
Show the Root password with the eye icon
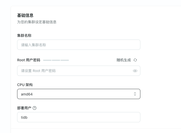[x=135, y=71]
